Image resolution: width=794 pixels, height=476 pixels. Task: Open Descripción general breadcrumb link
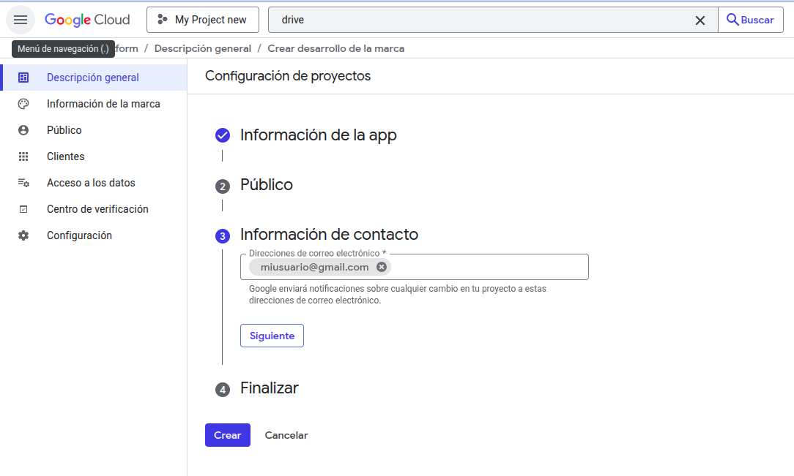coord(203,48)
